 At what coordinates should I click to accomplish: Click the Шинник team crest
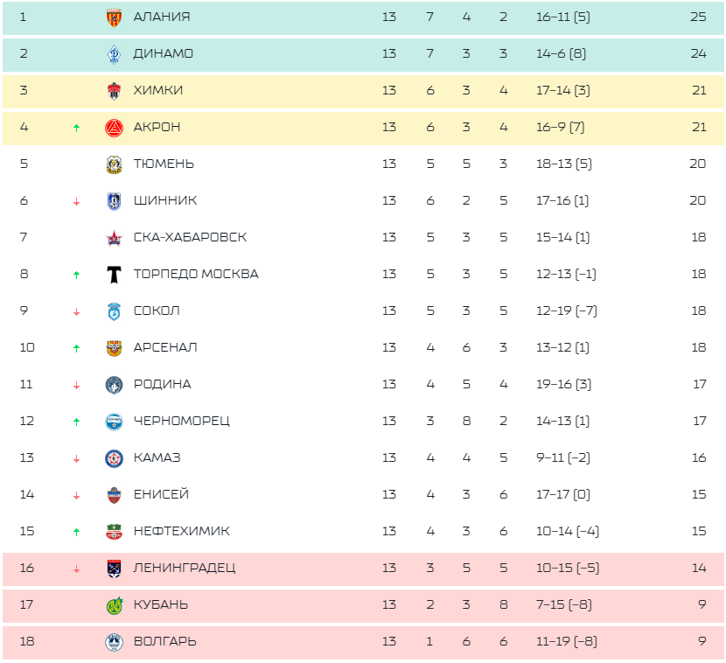click(x=114, y=200)
